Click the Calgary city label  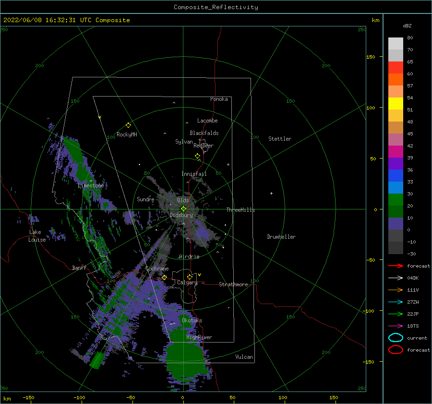pyautogui.click(x=187, y=282)
